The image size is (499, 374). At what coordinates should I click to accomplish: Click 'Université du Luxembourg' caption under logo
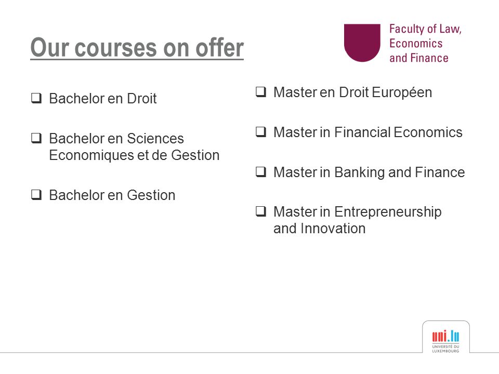[x=445, y=349]
